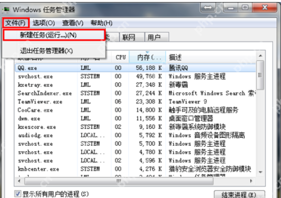Click the TeamViewer 9 description
281x198 pixels.
tap(188, 102)
